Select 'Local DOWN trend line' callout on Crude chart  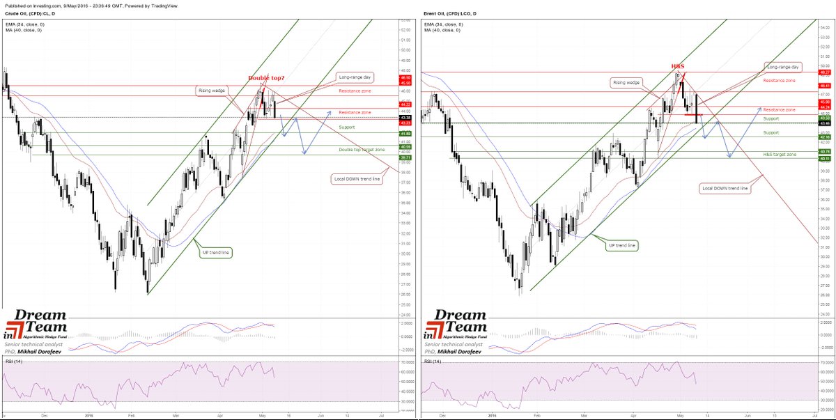(x=357, y=179)
